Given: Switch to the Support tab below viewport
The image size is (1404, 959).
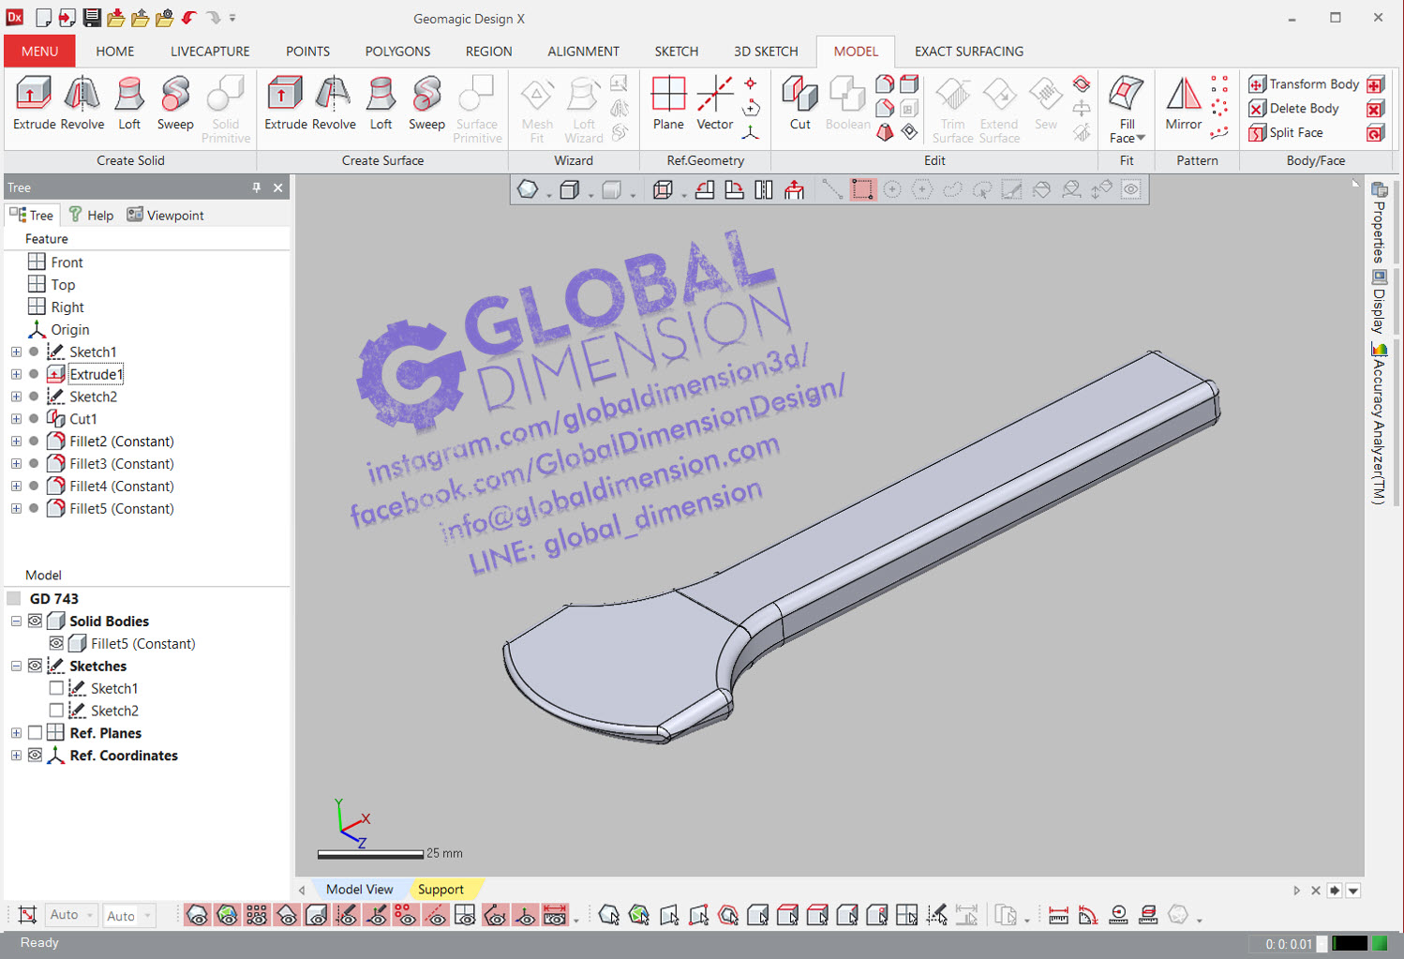Looking at the screenshot, I should (442, 889).
